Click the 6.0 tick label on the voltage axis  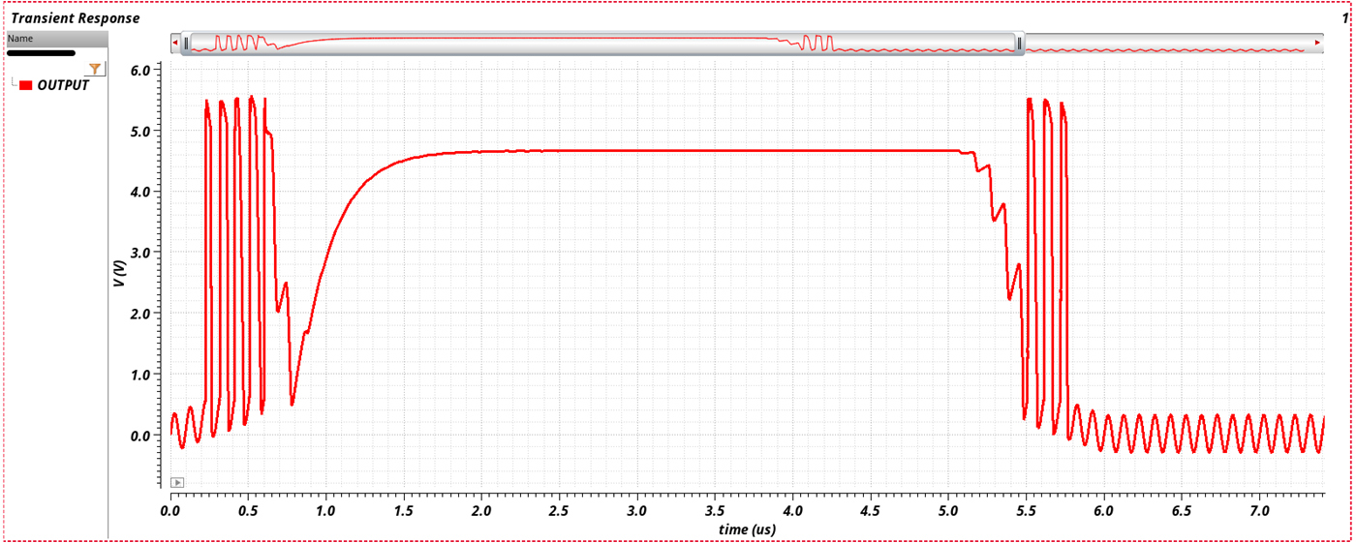tap(141, 71)
